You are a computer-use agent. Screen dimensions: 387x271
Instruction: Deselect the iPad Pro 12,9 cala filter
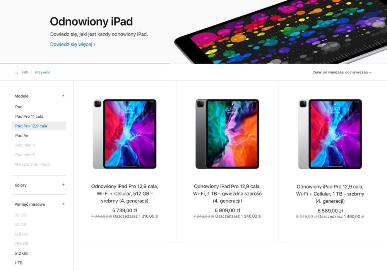click(x=39, y=126)
